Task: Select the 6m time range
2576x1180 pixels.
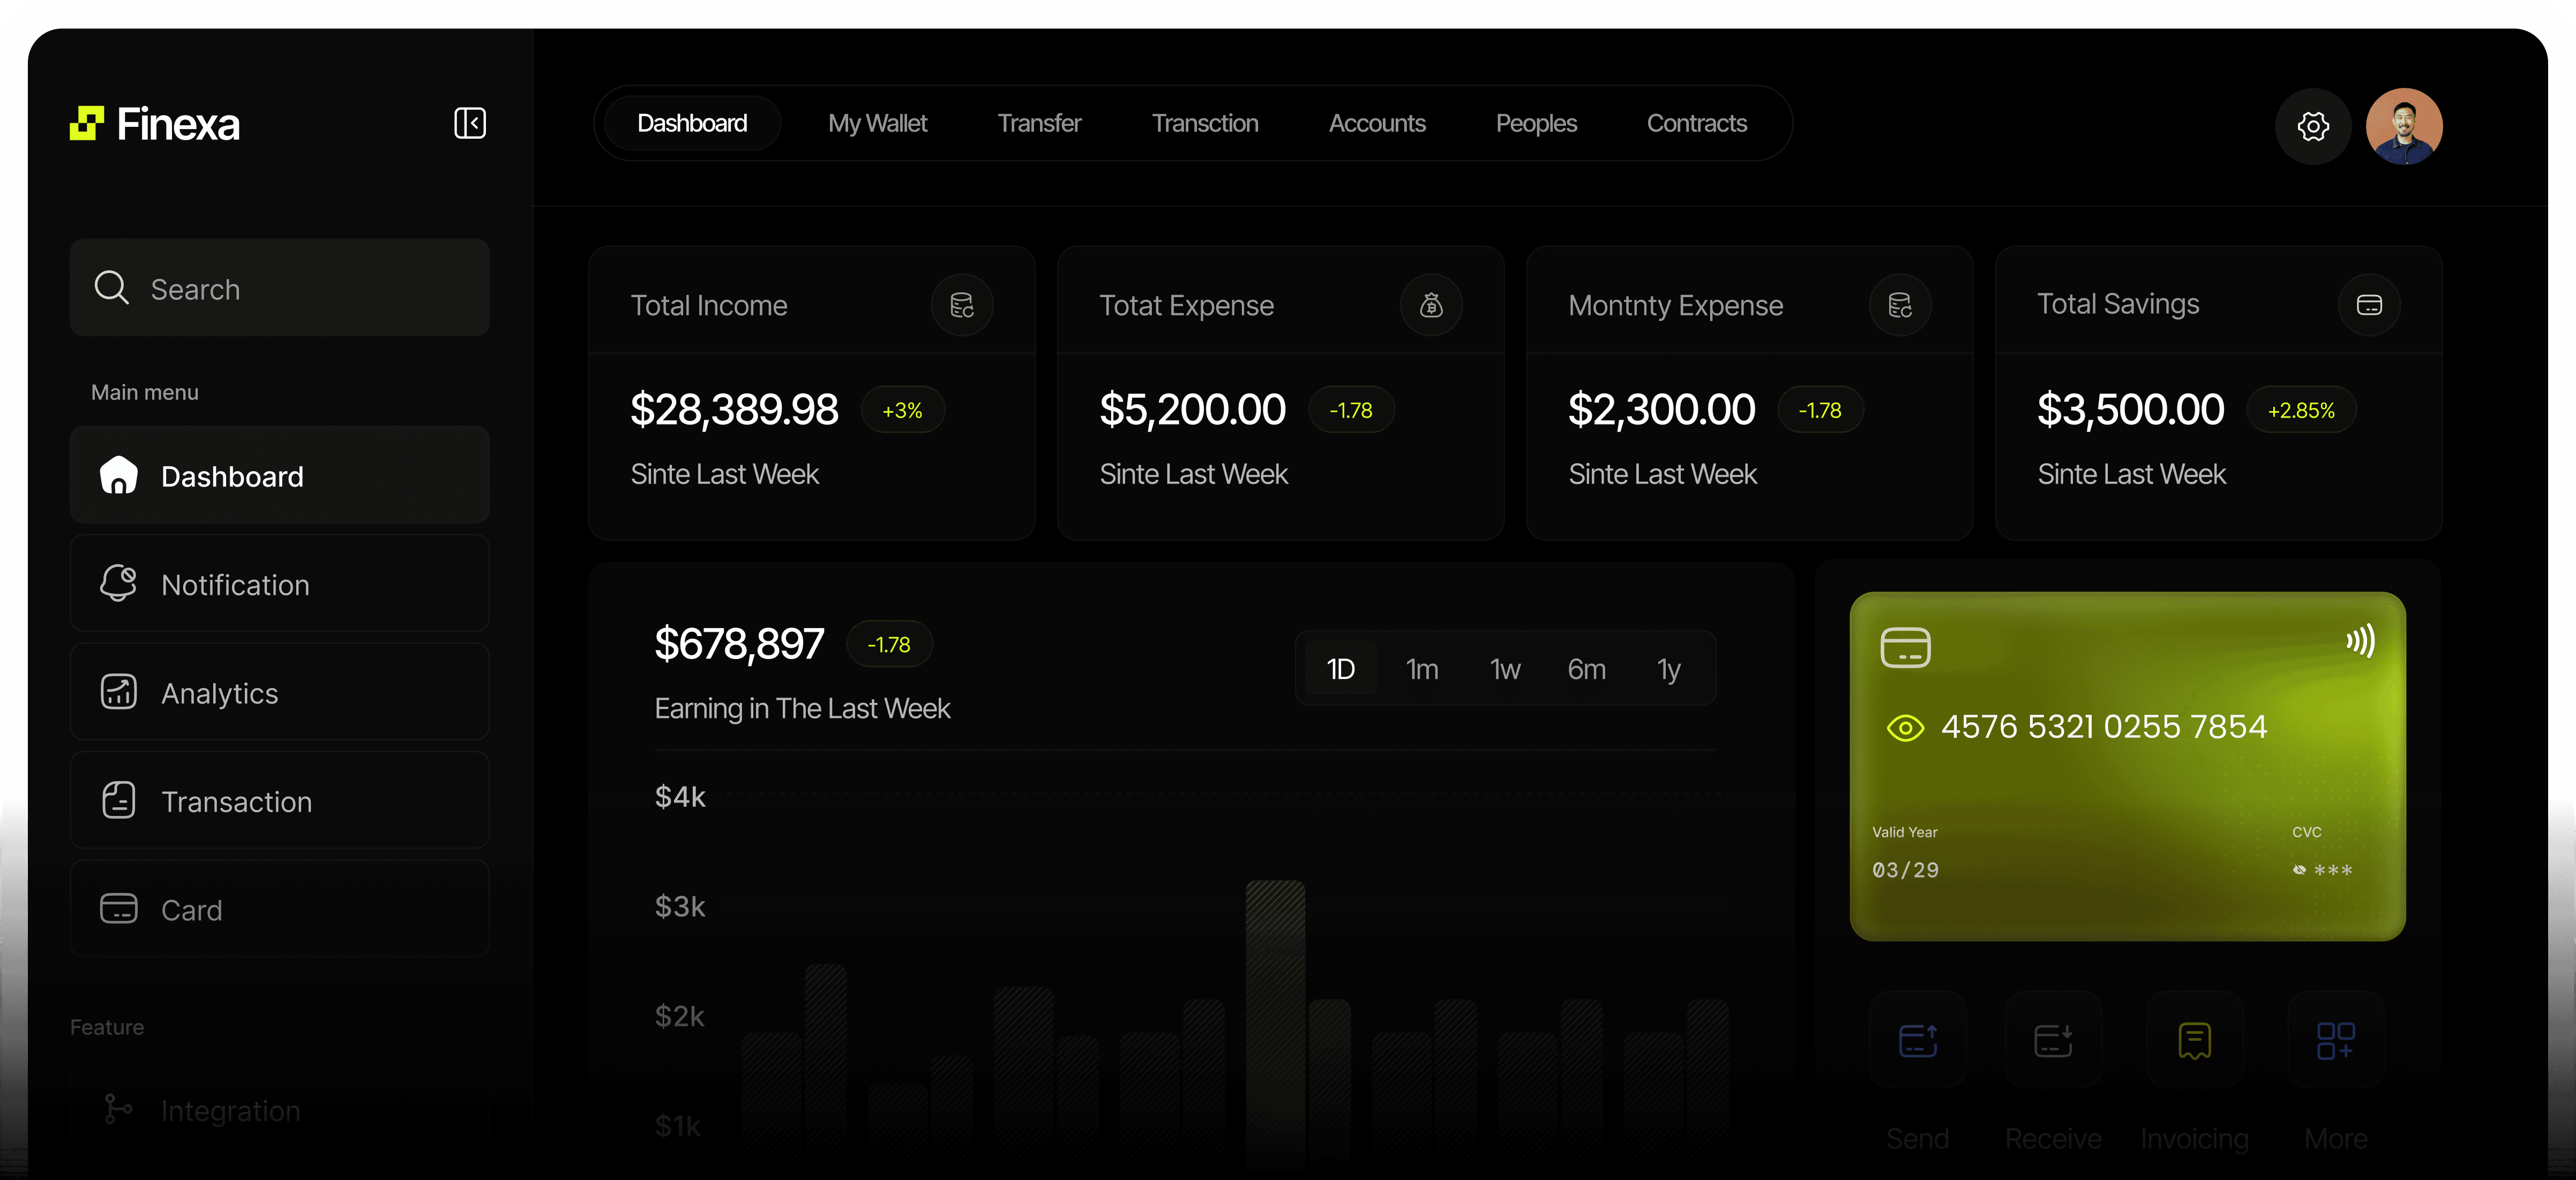Action: (1586, 668)
